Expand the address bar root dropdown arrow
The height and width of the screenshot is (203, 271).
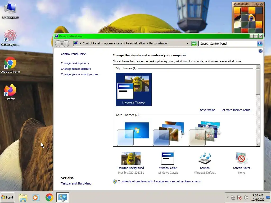[x=80, y=44]
